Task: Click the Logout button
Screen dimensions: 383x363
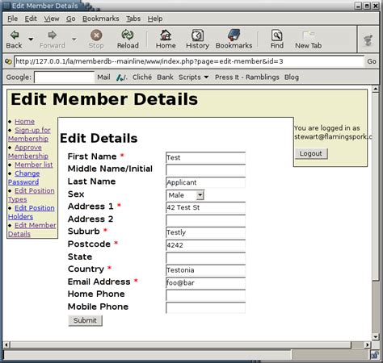Action: coord(311,153)
